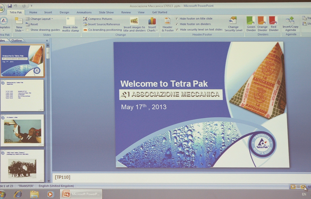This screenshot has height=199, width=311.
Task: Switch to Slide Sorter view icon
Action: click(x=298, y=187)
